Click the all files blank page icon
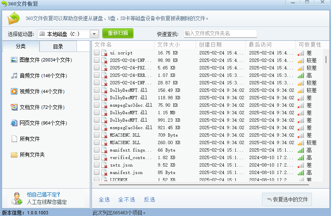The height and width of the screenshot is (216, 331). [14, 139]
